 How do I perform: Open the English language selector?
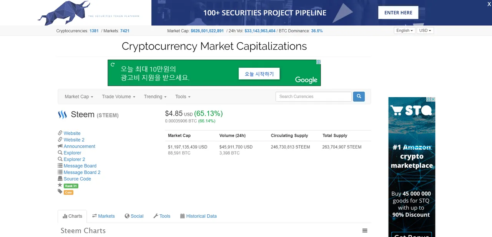tap(405, 30)
